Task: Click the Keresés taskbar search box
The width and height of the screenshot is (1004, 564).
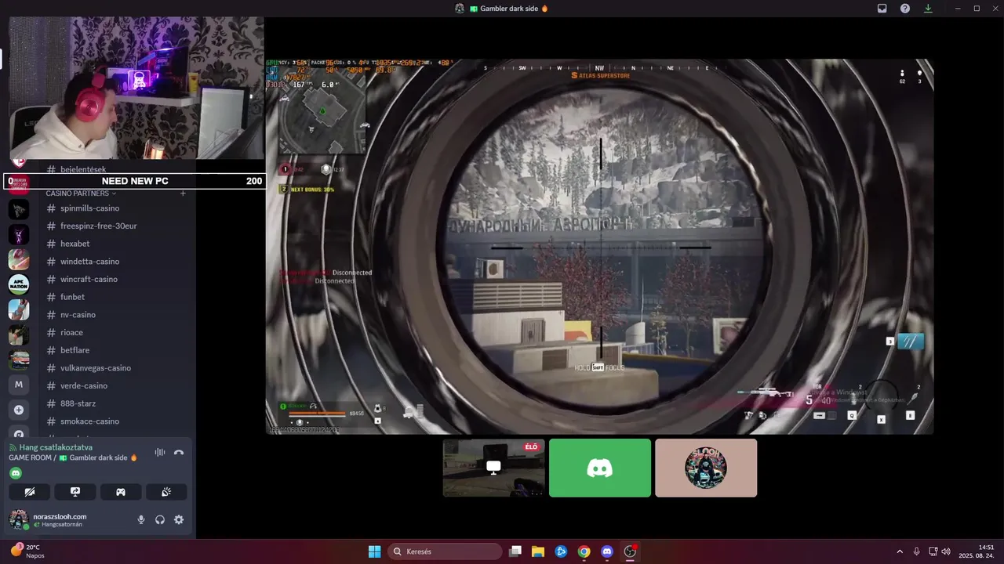Action: point(446,551)
